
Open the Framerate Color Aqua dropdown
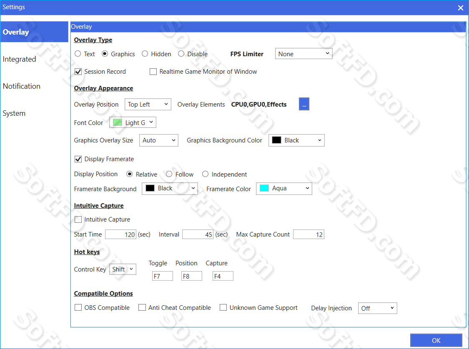[284, 188]
